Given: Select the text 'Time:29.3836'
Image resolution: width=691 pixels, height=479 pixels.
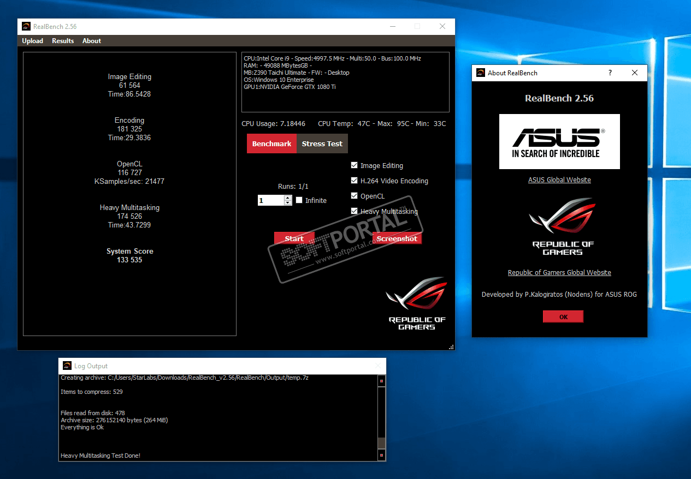Looking at the screenshot, I should [129, 137].
